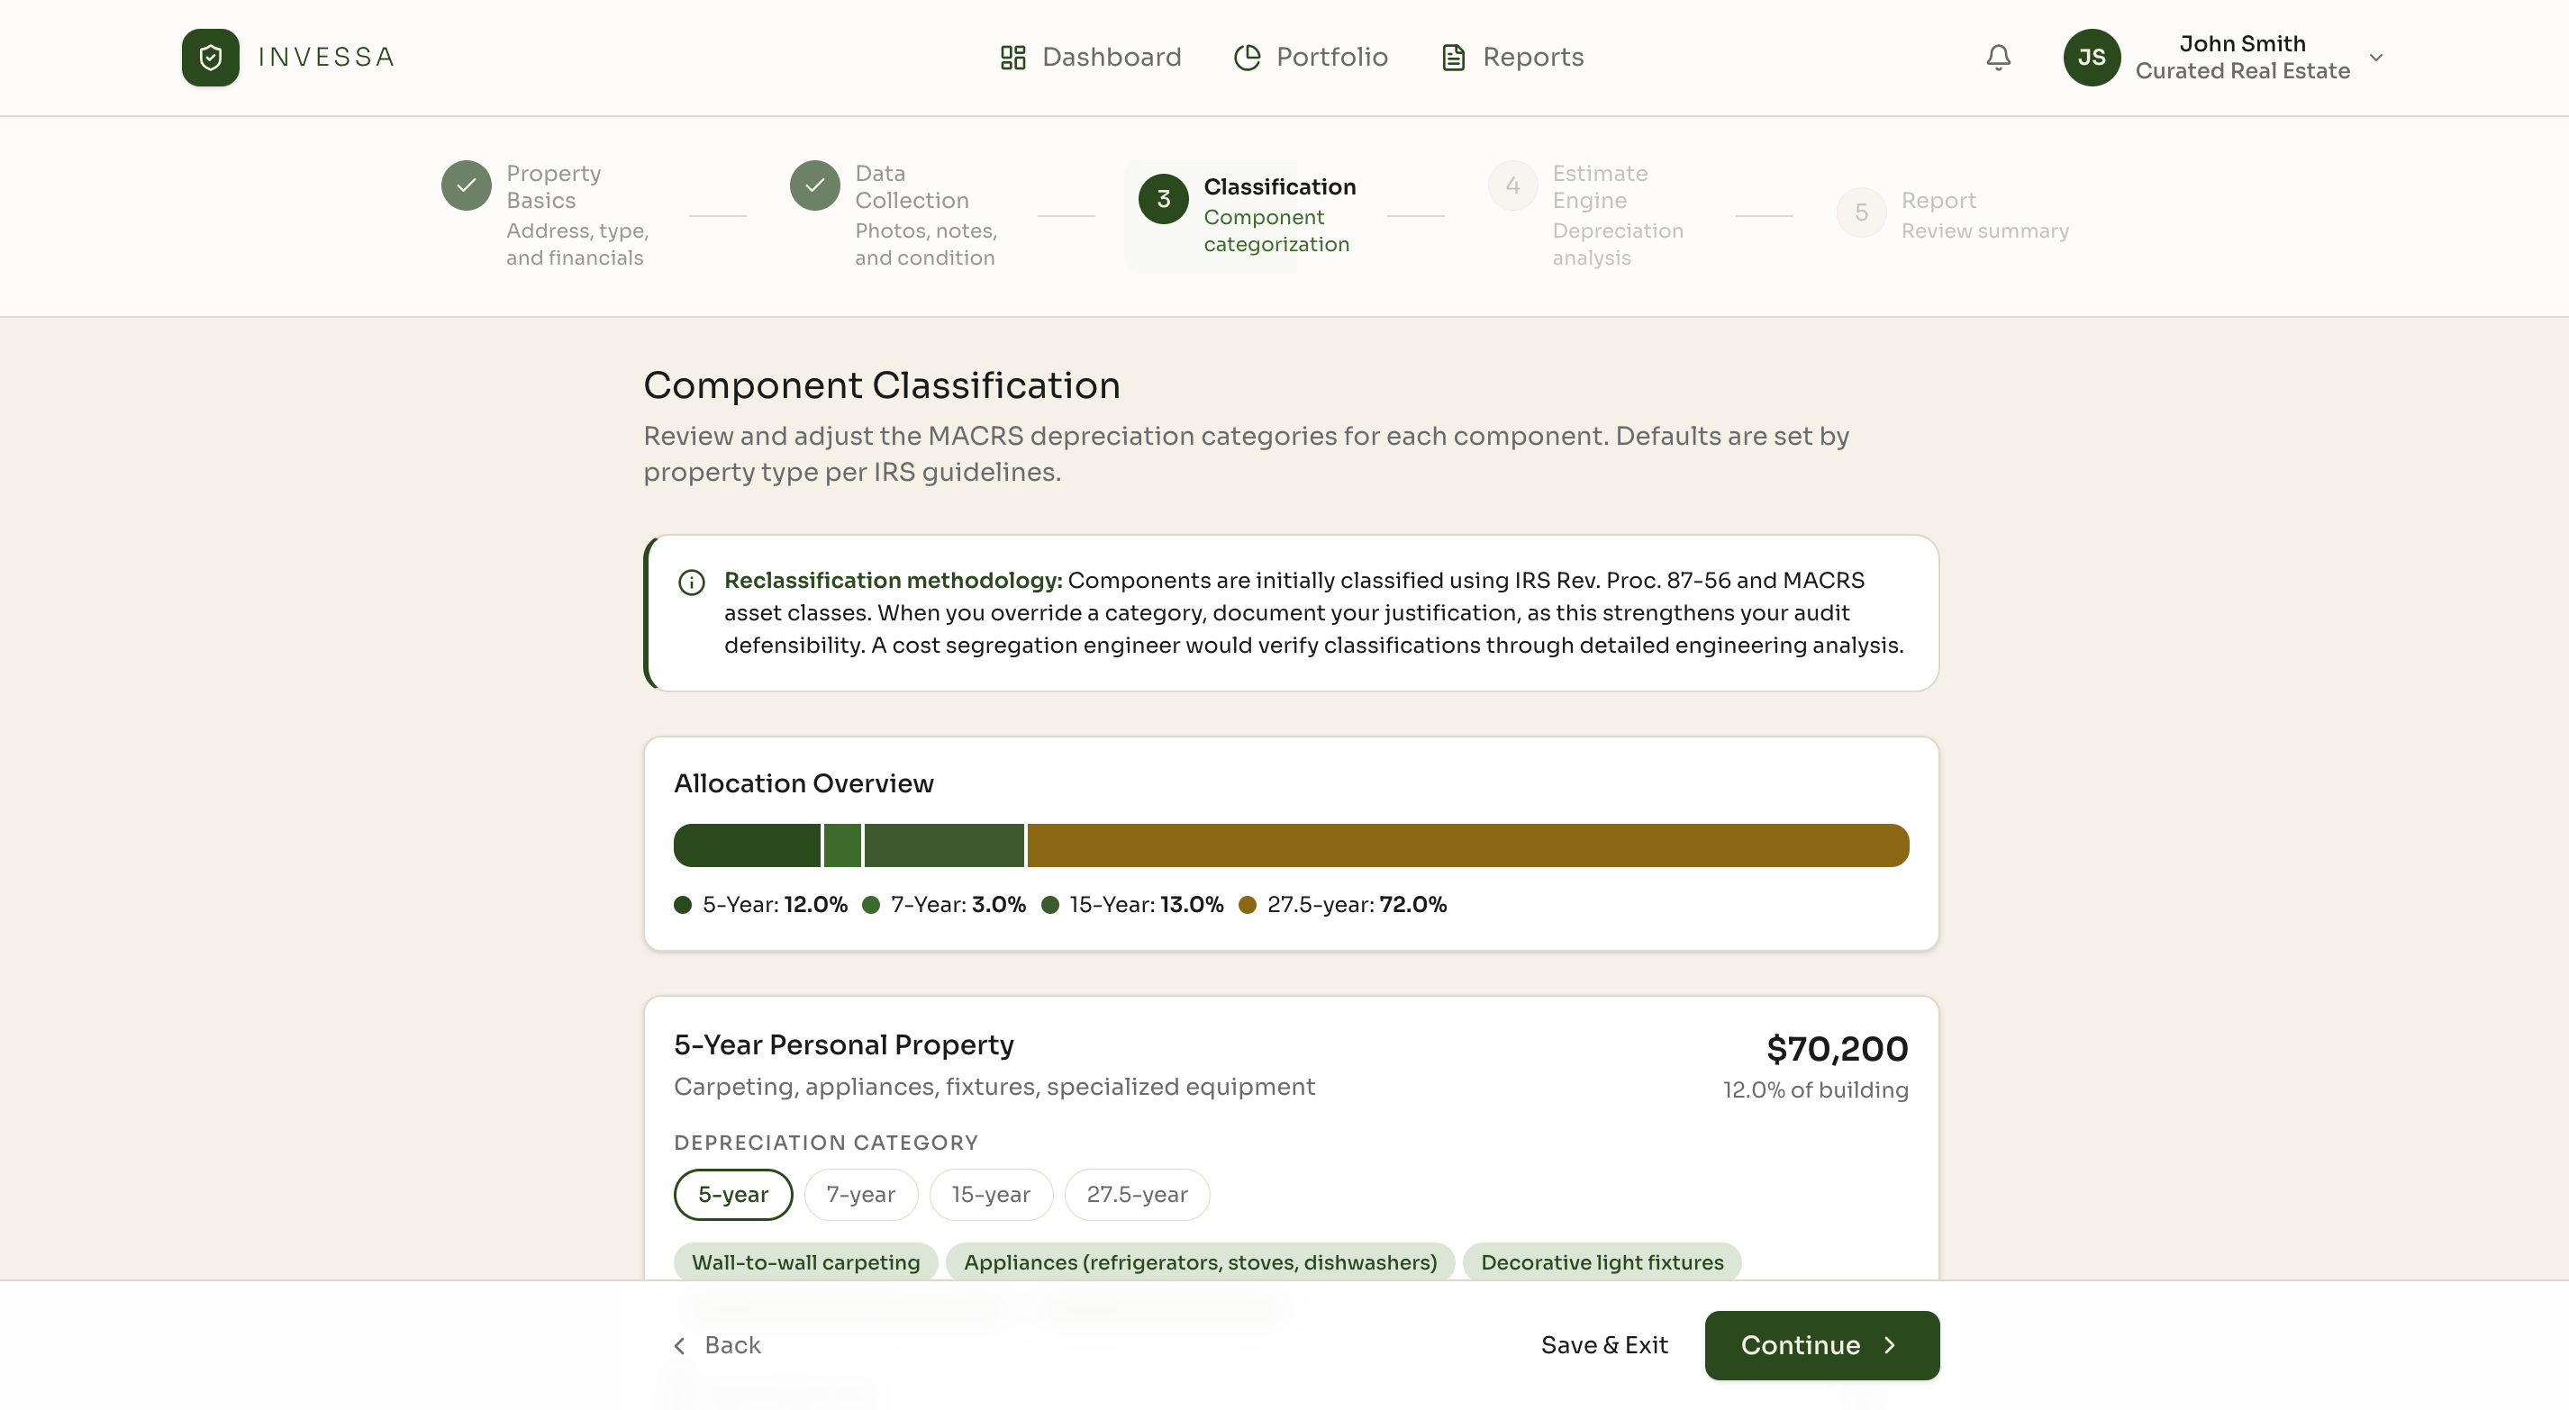
Task: Click the dark green 5-Year bar segment
Action: pos(747,845)
